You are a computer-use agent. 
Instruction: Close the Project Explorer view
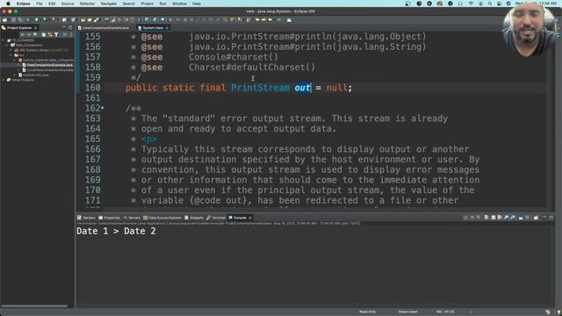35,27
